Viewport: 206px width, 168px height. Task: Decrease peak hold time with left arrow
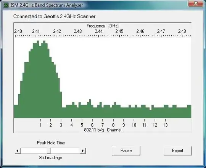click(x=18, y=151)
